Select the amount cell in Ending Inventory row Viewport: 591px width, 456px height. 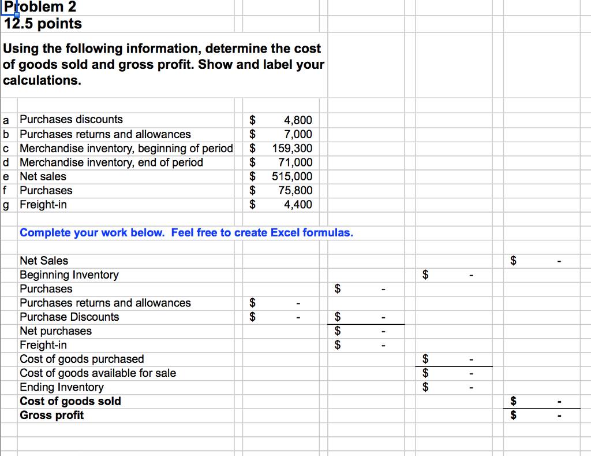pyautogui.click(x=454, y=387)
